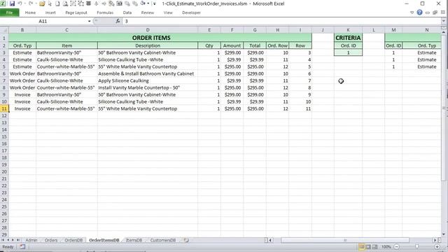
Task: Click the horizontal scroll right arrow
Action: (435, 240)
